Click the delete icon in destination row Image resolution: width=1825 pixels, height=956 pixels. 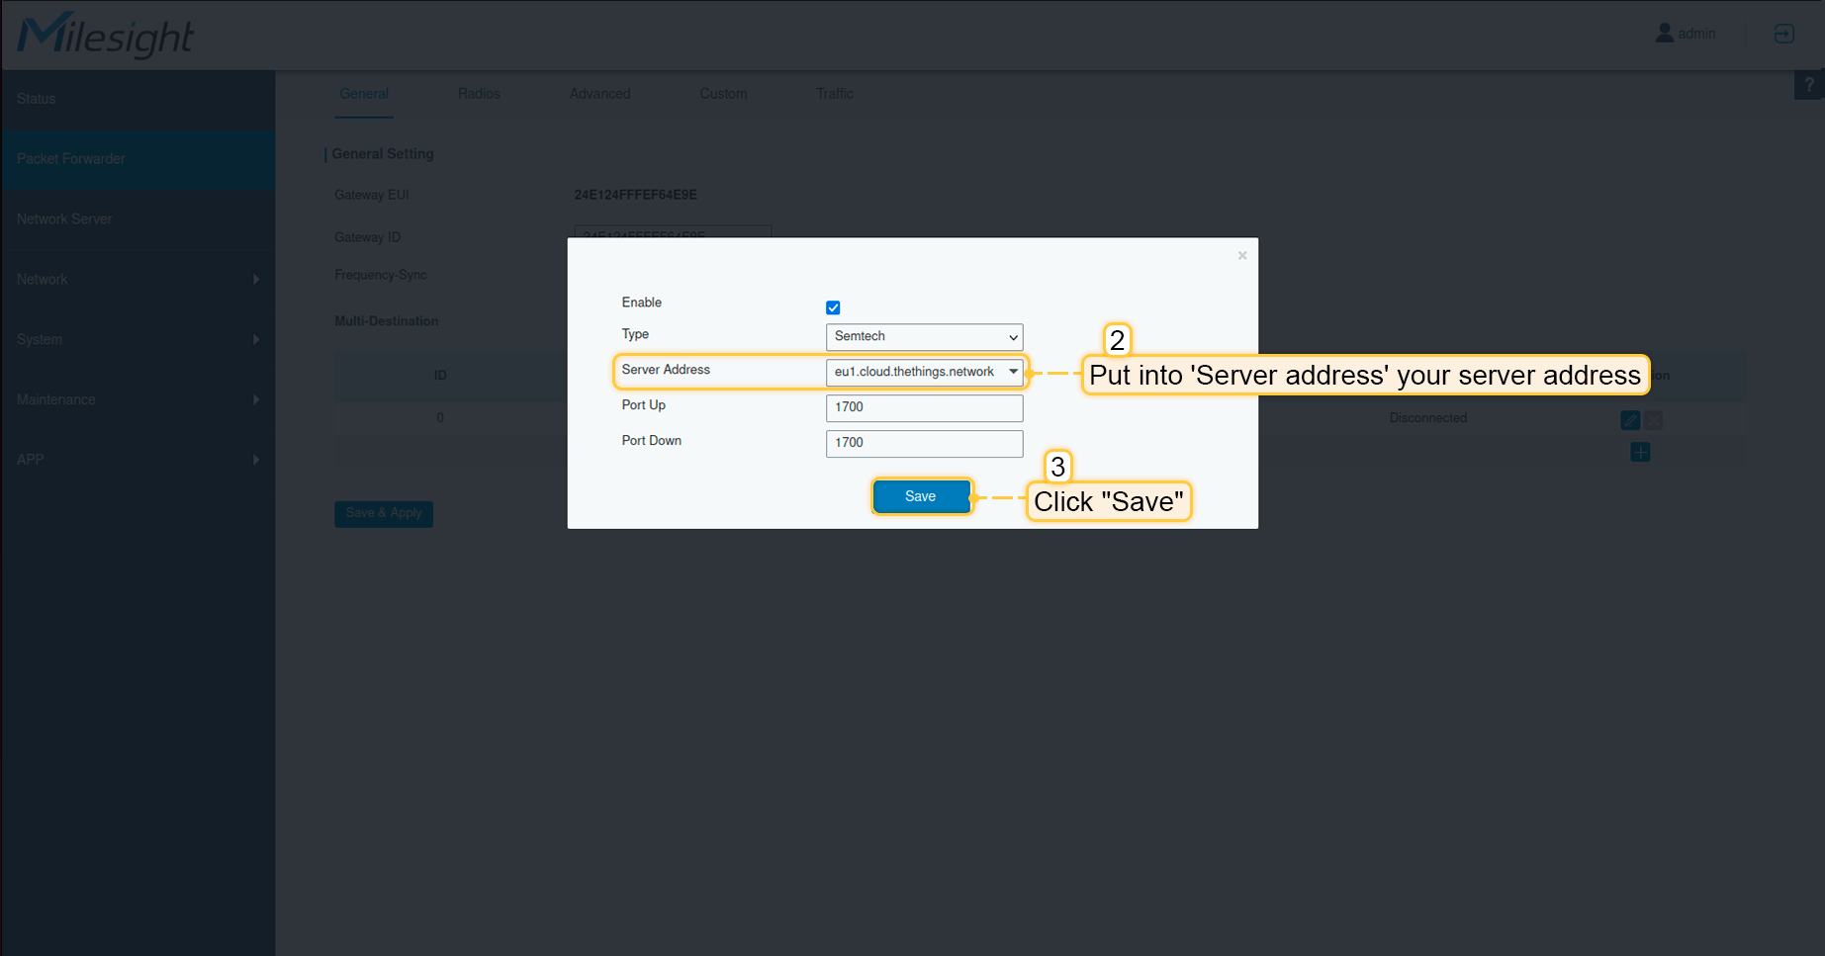(1654, 420)
